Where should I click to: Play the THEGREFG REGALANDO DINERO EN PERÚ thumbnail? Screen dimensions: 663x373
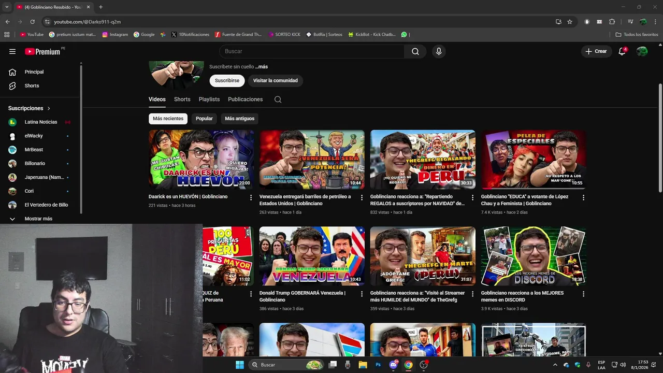(423, 160)
